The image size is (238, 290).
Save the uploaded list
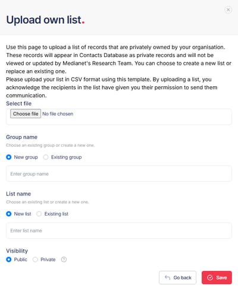pyautogui.click(x=217, y=278)
